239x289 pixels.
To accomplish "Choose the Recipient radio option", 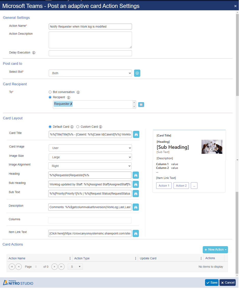I will pos(50,97).
